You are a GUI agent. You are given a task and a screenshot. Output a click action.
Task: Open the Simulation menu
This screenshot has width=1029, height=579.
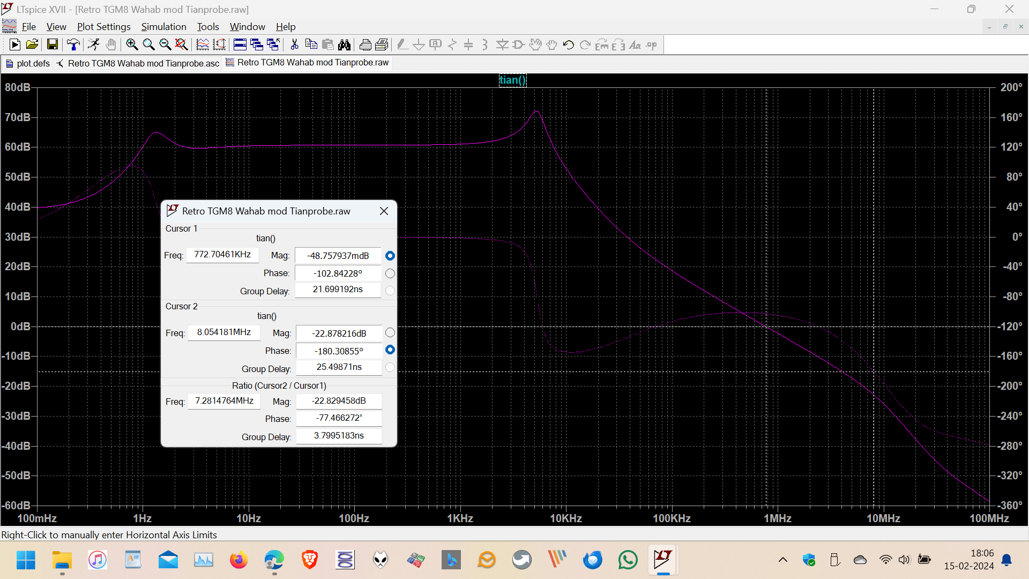(163, 27)
